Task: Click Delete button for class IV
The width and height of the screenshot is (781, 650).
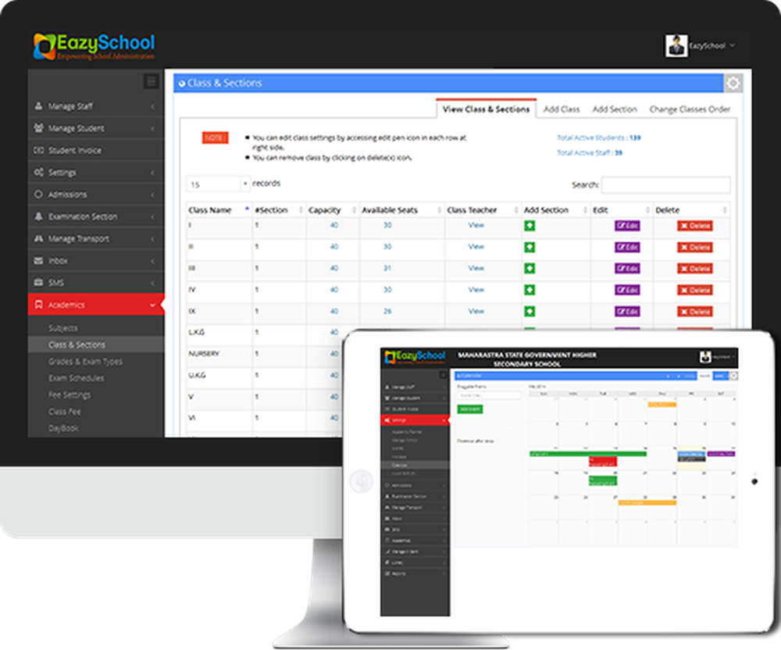Action: tap(695, 290)
